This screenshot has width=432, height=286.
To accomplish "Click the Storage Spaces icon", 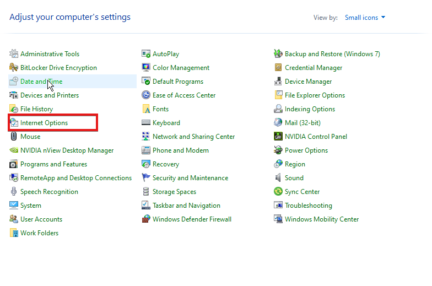I will pyautogui.click(x=145, y=192).
